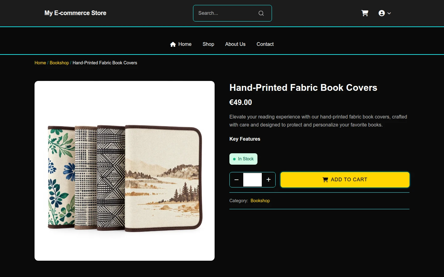Open the Contact menu item
Image resolution: width=444 pixels, height=277 pixels.
click(x=265, y=44)
